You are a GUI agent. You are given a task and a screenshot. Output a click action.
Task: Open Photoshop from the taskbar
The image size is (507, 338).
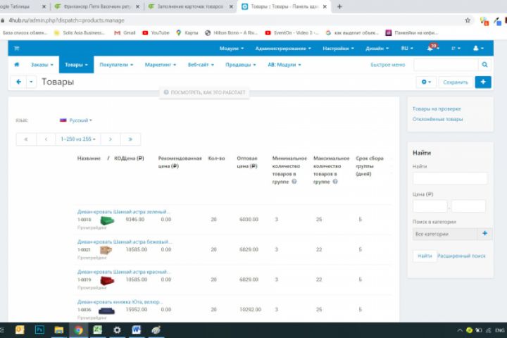point(39,330)
